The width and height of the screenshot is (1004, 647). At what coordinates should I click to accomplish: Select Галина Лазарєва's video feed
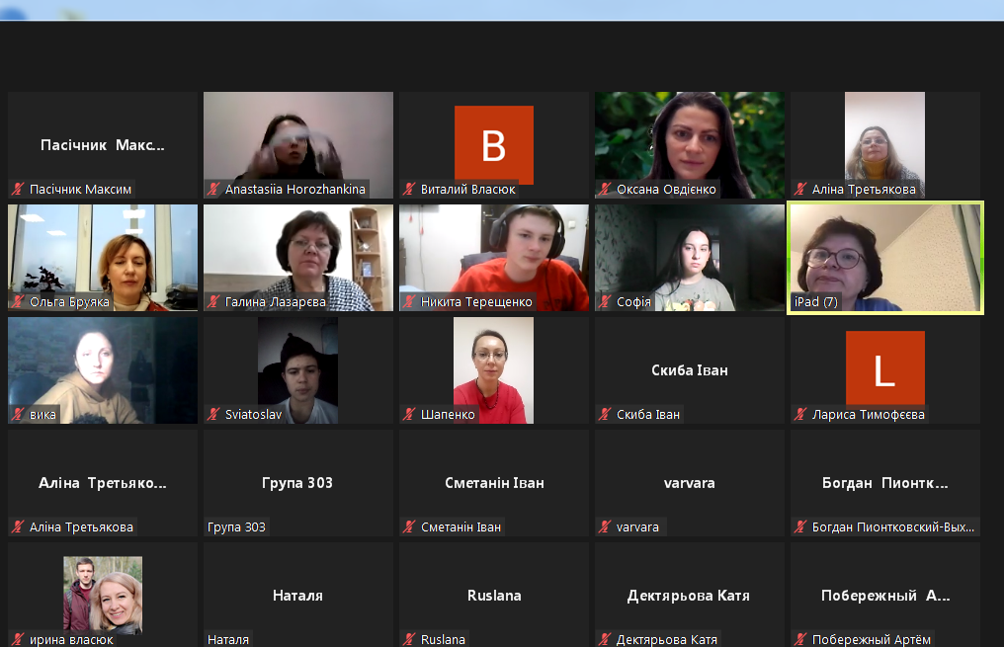298,257
